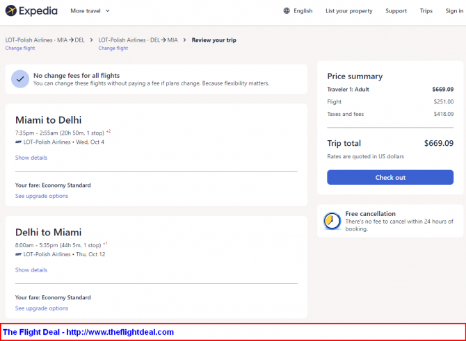
Task: Click Change flight under MIA to DEL
Action: (x=20, y=48)
